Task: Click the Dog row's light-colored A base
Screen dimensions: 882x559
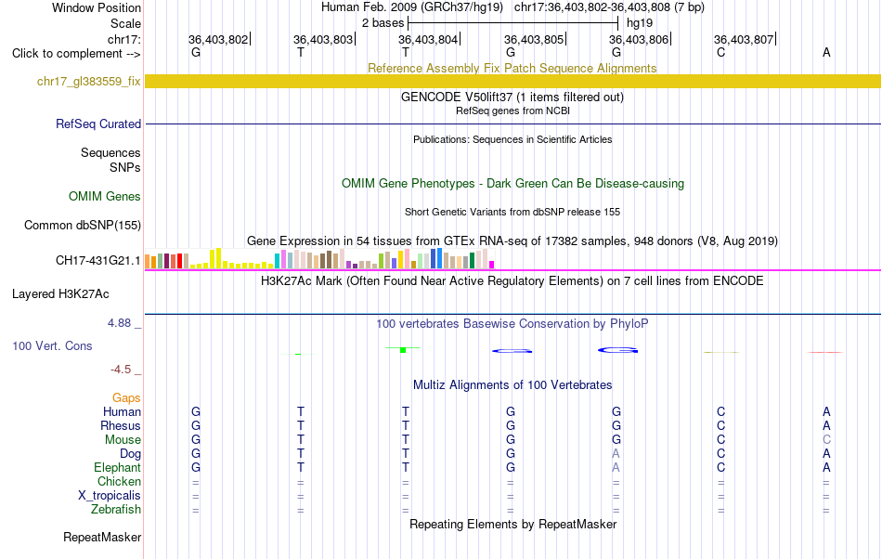Action: [616, 454]
